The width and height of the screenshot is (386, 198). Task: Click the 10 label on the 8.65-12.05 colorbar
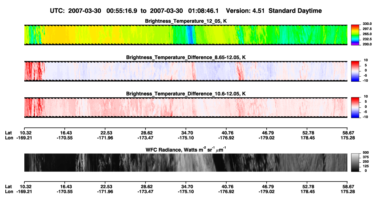(366, 60)
